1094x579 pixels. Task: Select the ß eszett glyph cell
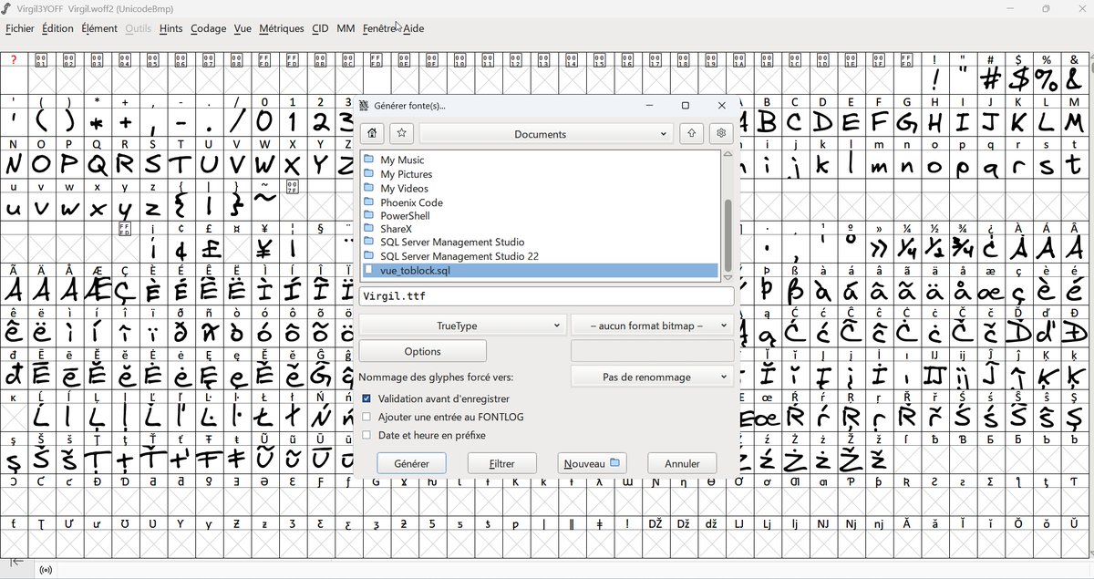click(x=795, y=290)
